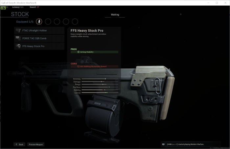This screenshot has width=230, height=149.
Task: Click the Mobility stat bar
Action: click(x=100, y=90)
